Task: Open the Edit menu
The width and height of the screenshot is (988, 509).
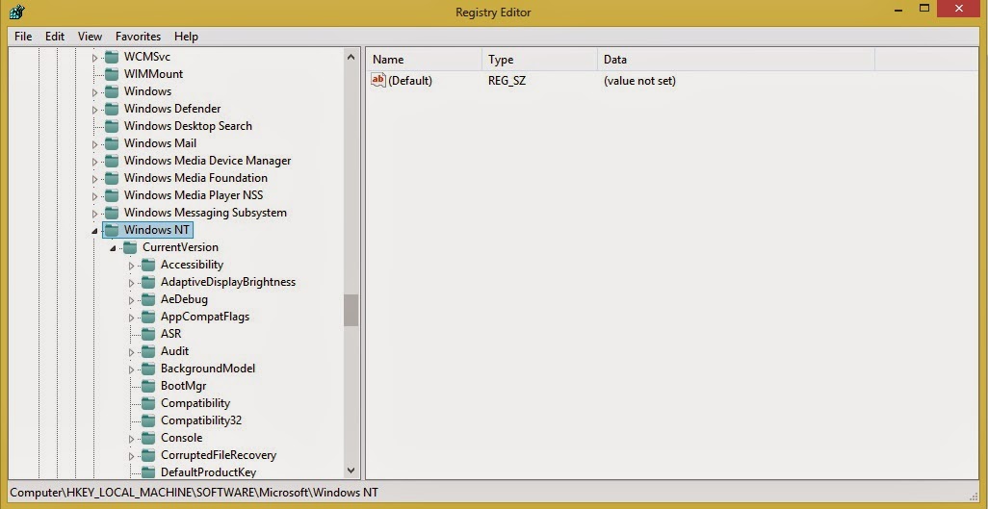Action: (55, 37)
